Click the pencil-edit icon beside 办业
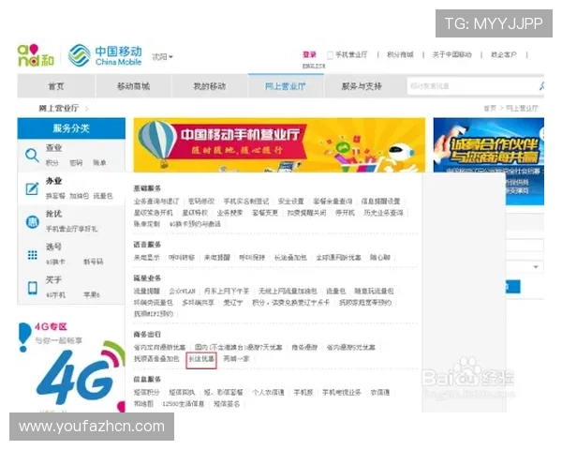This screenshot has height=450, width=562. coord(32,188)
